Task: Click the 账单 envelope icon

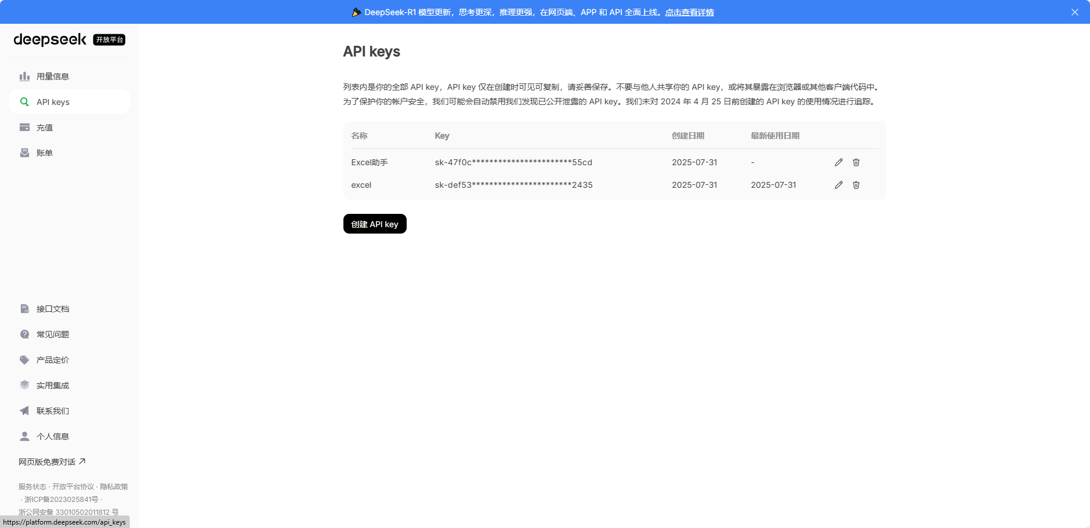Action: click(24, 153)
